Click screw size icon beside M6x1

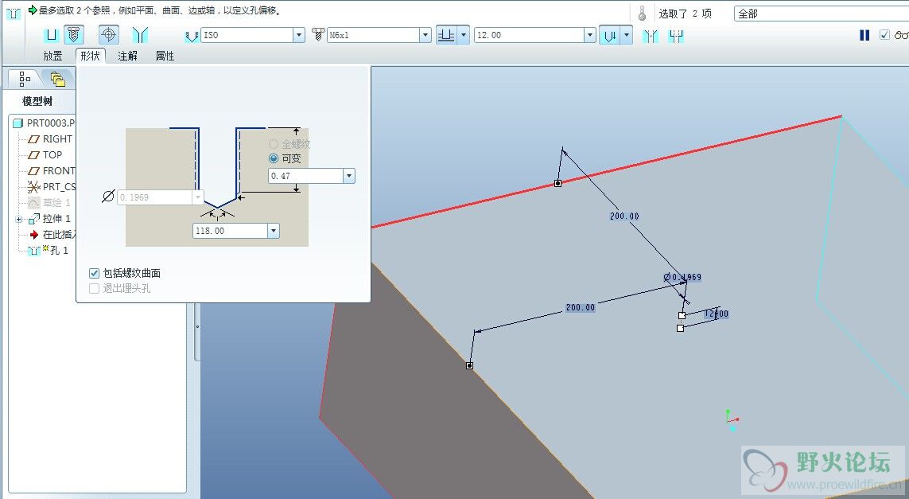(317, 35)
